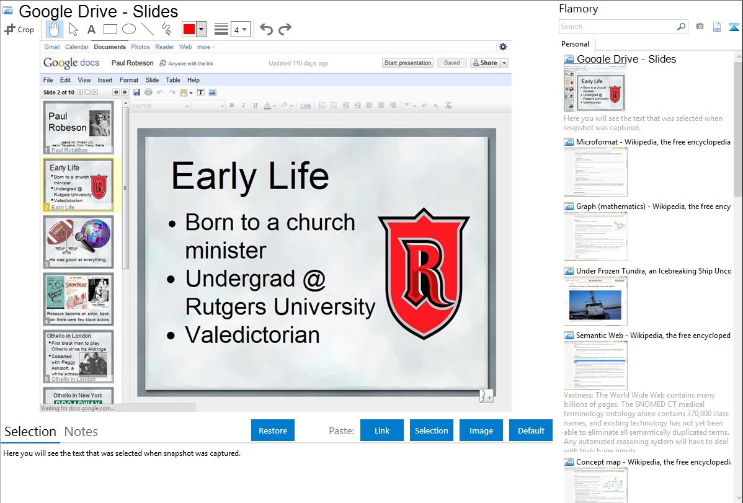Switch to the Notes tab
This screenshot has height=503, width=743.
click(x=81, y=432)
